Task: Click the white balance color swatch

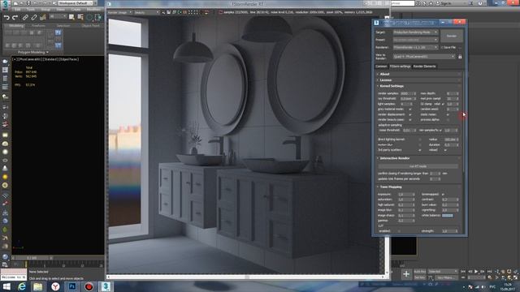Action: pyautogui.click(x=448, y=216)
